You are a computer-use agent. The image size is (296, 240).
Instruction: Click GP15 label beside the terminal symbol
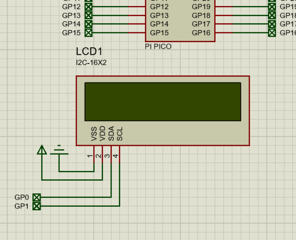click(x=71, y=33)
